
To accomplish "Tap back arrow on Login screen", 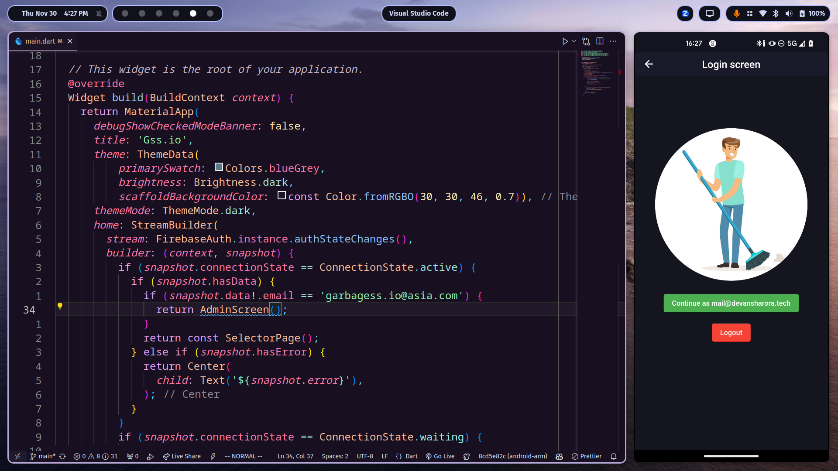I will [649, 64].
